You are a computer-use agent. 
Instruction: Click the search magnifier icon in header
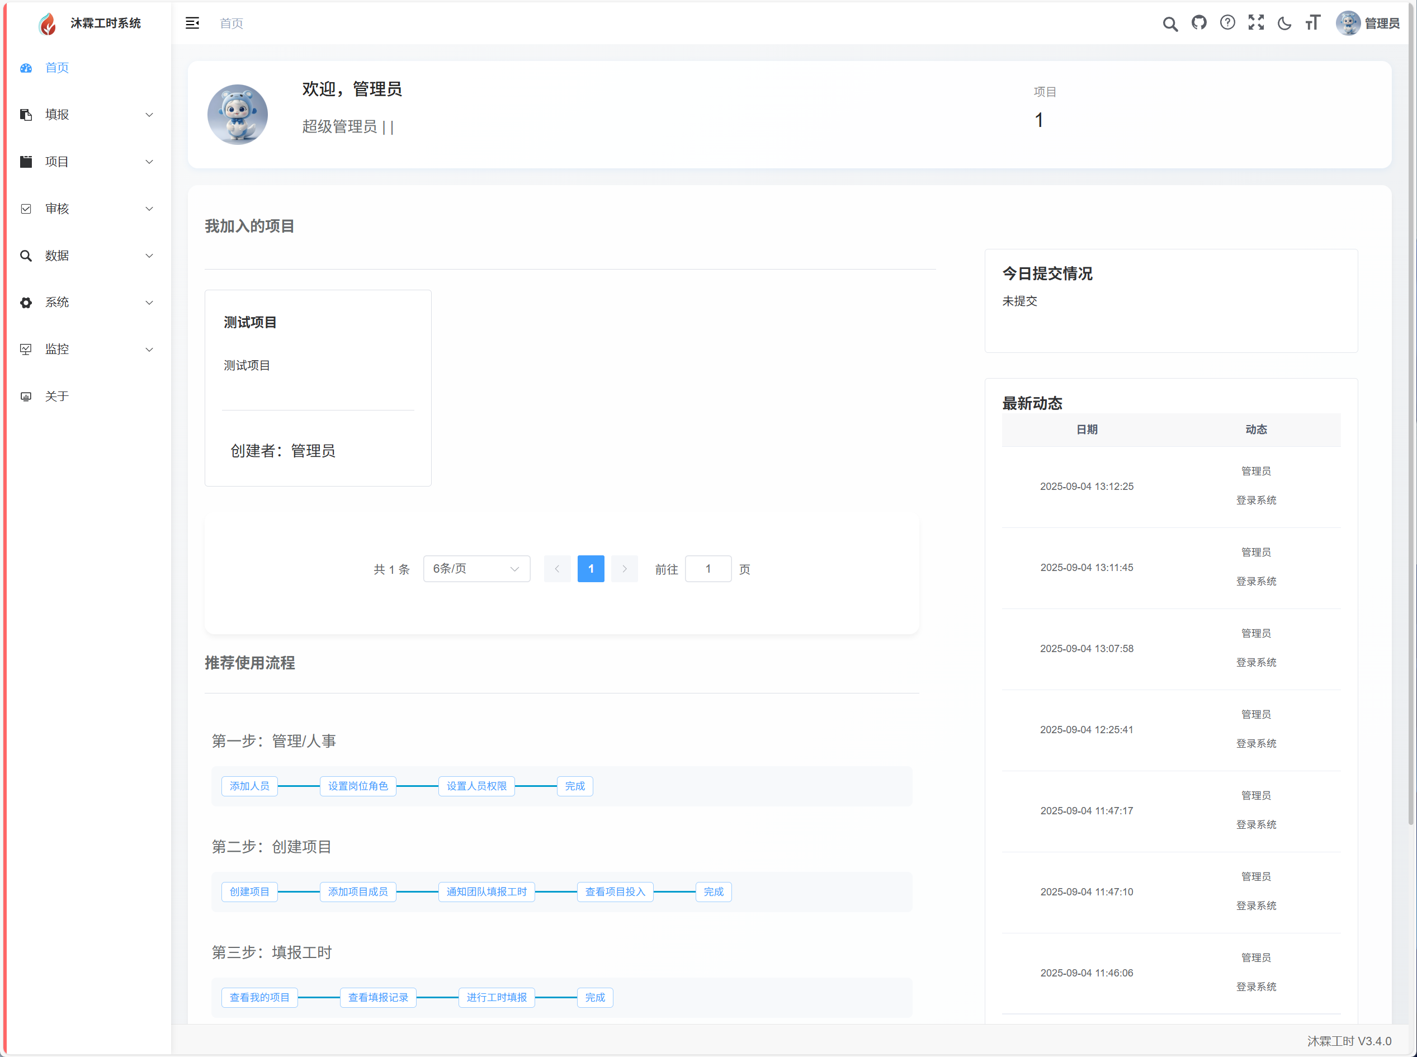(x=1170, y=23)
